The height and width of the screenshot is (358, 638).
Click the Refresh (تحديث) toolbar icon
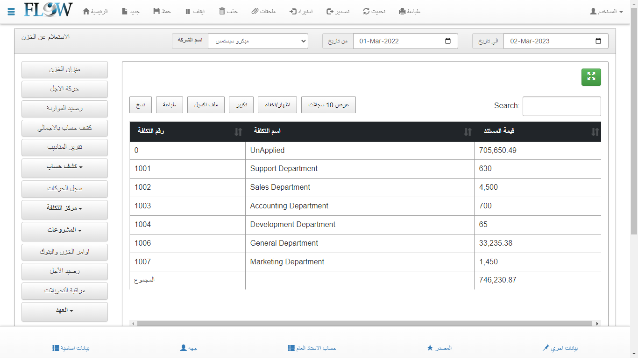tap(366, 11)
